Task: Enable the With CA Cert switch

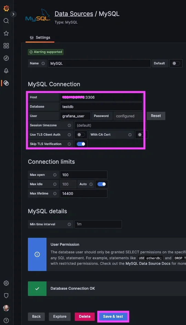Action: point(142,135)
